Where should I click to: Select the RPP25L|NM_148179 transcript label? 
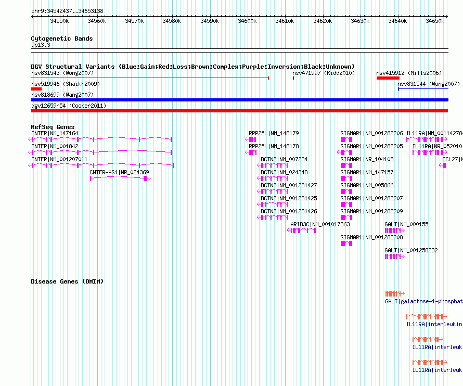274,134
